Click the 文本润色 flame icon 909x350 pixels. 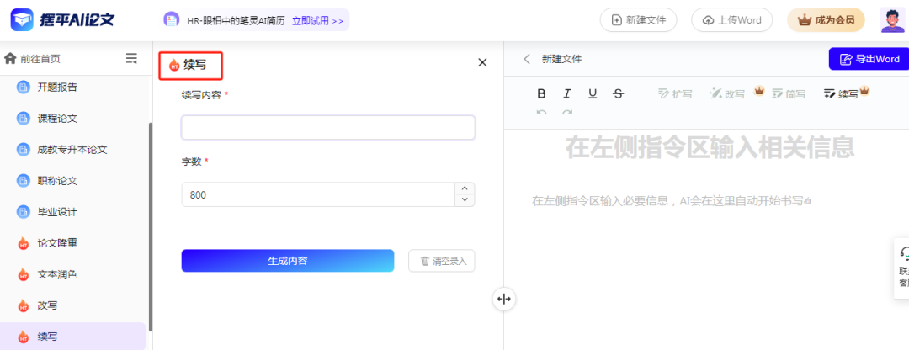pos(24,274)
